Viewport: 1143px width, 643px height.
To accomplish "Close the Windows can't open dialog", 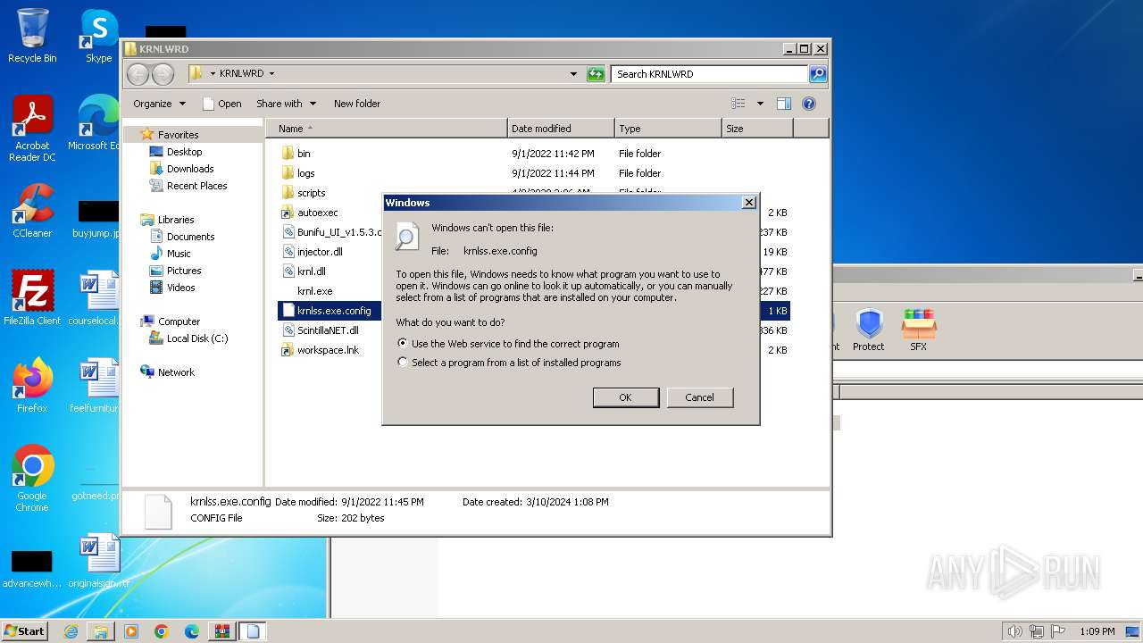I will [749, 203].
